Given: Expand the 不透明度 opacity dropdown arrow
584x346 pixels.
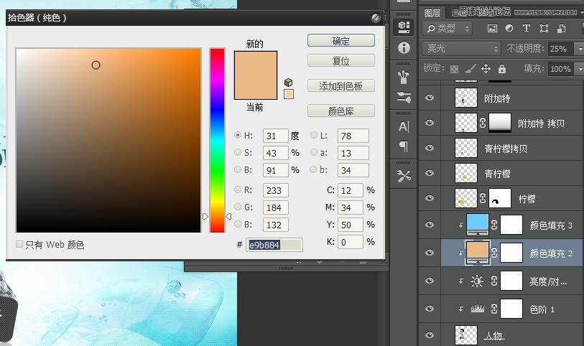Looking at the screenshot, I should tap(579, 49).
